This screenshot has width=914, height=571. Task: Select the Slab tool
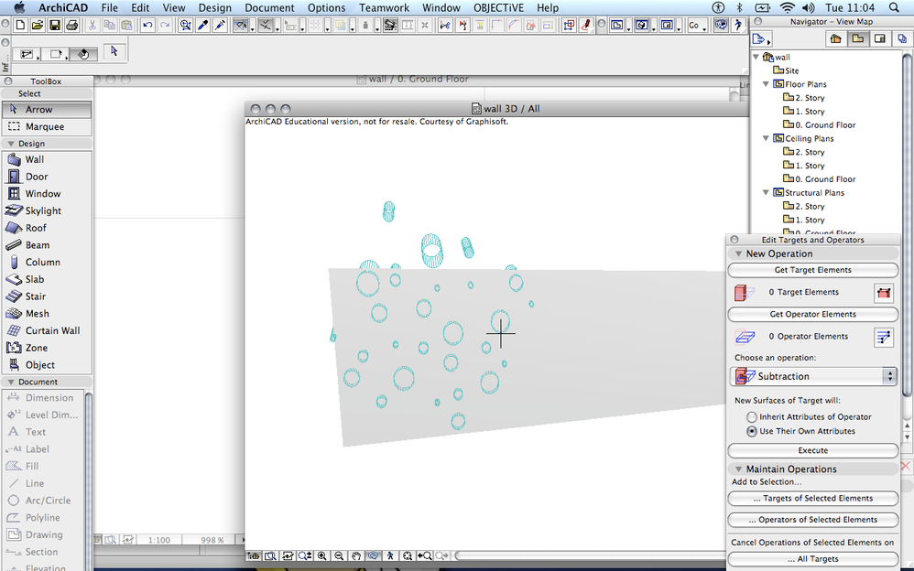tap(47, 279)
